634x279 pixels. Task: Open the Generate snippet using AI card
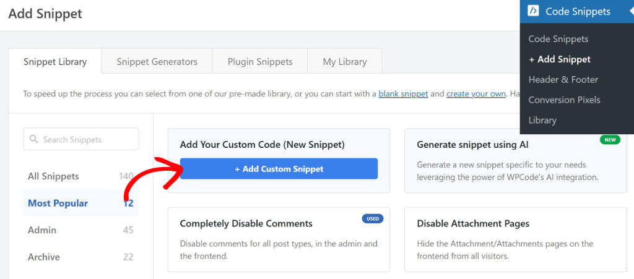tap(516, 161)
